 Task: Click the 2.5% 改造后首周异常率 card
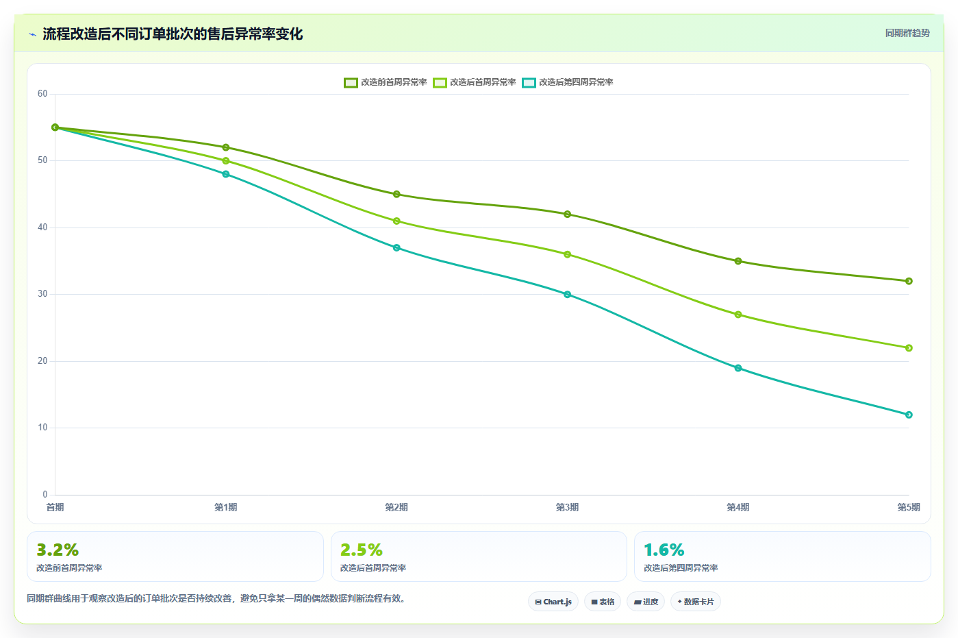[479, 556]
